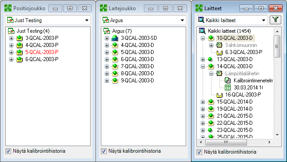Click the 15-QCAL-2014-D device icon
The height and width of the screenshot is (162, 287).
pos(211,102)
